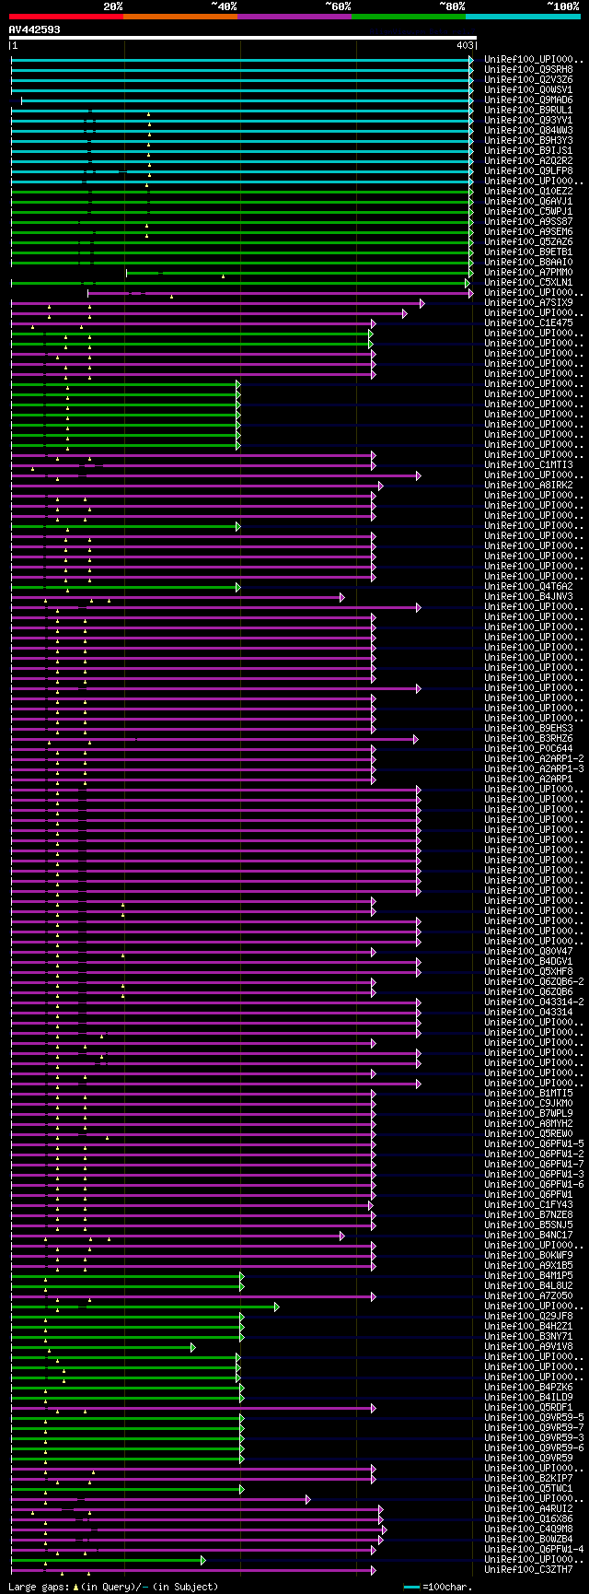Click hit label UniRef100_C5WPJ1

tap(528, 211)
